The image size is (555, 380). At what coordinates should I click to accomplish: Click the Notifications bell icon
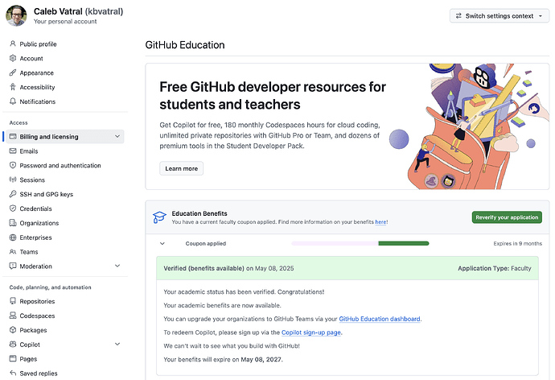click(x=13, y=101)
